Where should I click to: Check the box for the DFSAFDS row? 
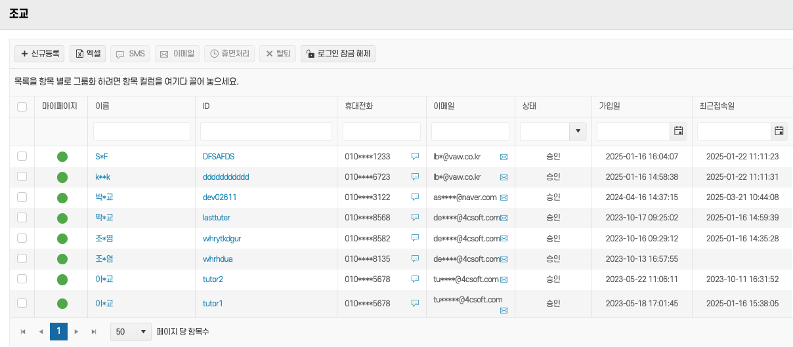pyautogui.click(x=22, y=156)
